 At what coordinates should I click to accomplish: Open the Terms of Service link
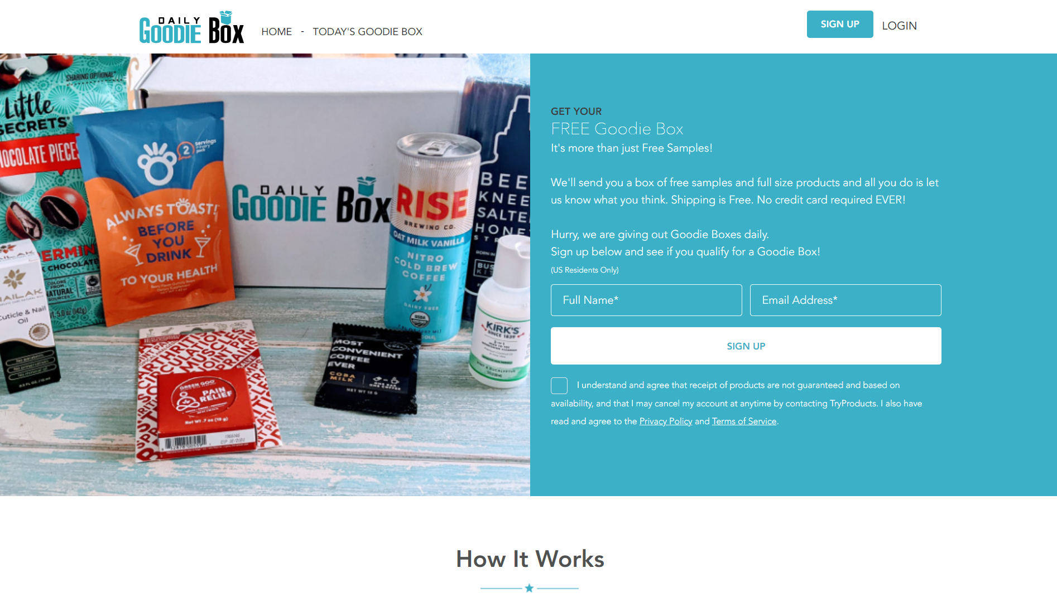point(744,421)
